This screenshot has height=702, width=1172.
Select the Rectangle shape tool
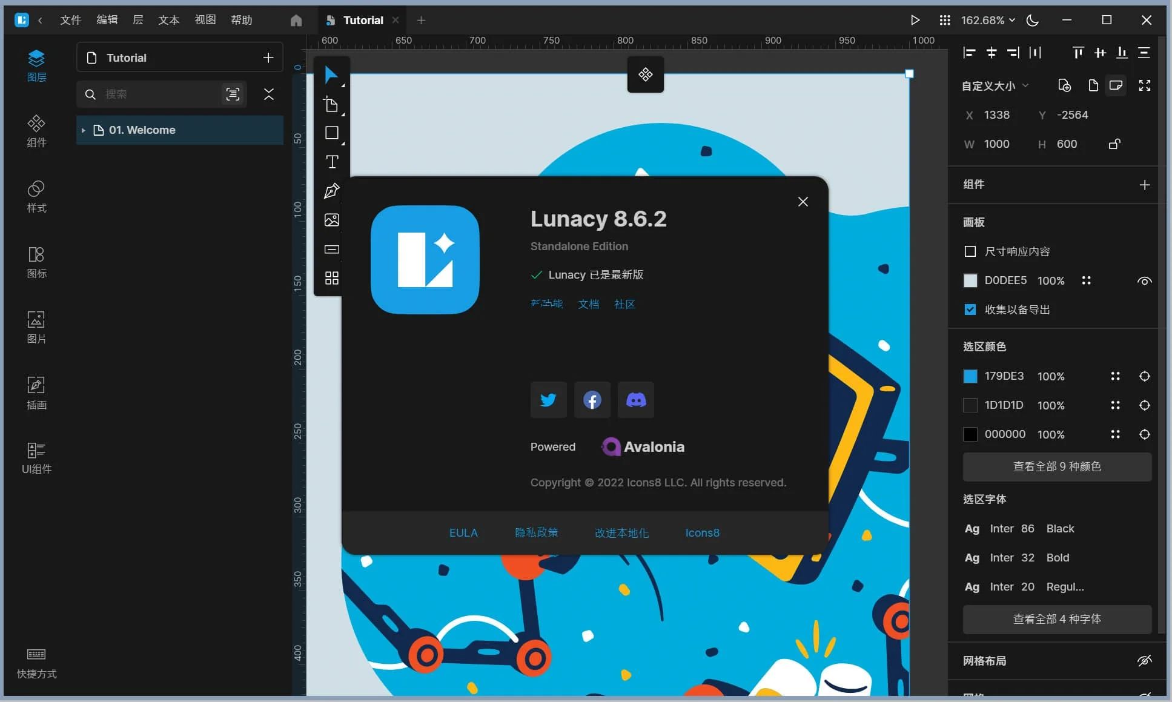coord(331,133)
